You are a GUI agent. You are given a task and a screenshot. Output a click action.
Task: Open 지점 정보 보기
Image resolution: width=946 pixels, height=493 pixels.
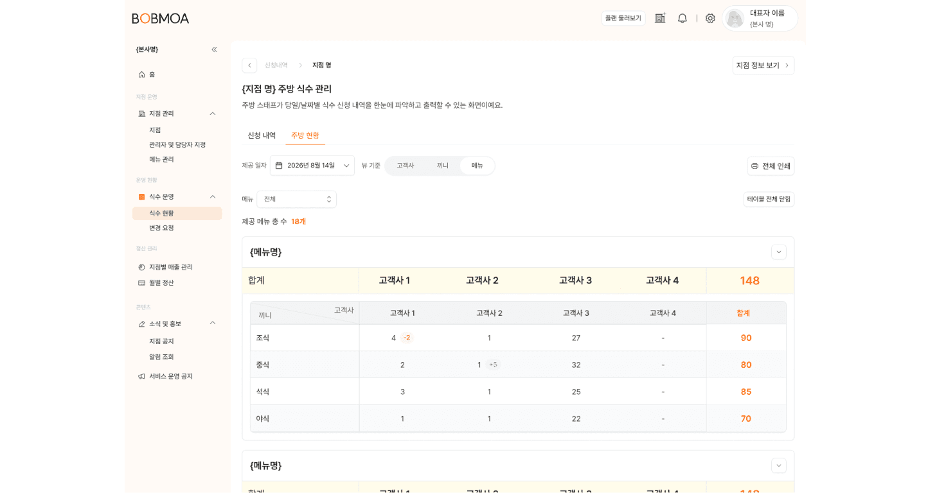point(763,65)
